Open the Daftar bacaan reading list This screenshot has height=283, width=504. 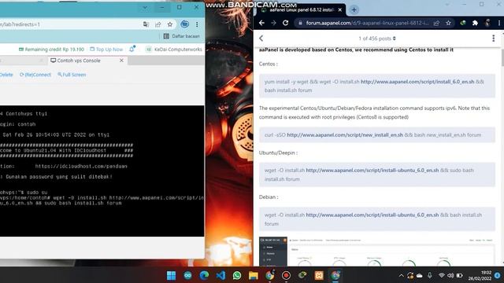[x=182, y=36]
